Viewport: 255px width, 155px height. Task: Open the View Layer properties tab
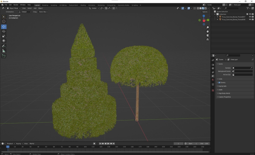click(x=213, y=72)
